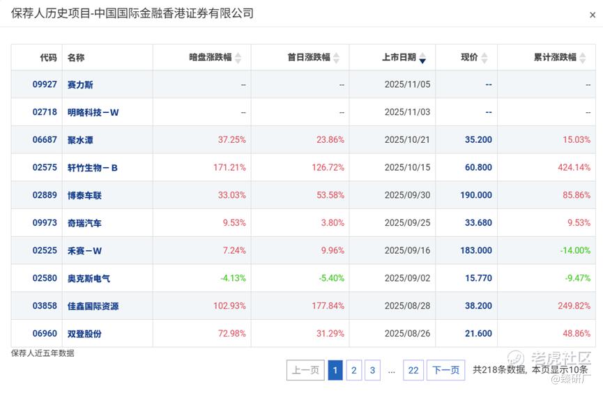This screenshot has width=603, height=393.
Task: Click current price 35.200
Action: point(478,139)
